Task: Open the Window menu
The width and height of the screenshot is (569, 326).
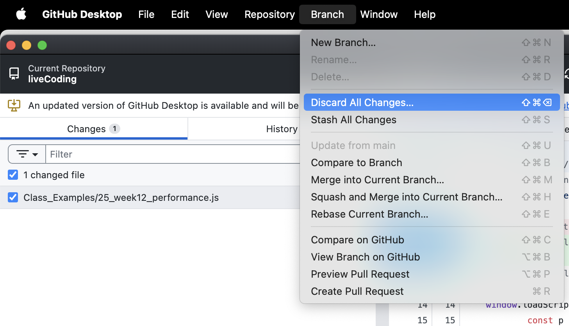Action: pos(379,14)
